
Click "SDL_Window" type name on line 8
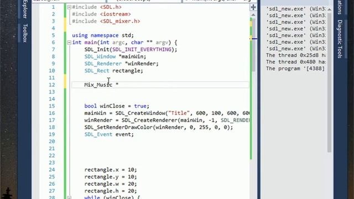pyautogui.click(x=100, y=56)
